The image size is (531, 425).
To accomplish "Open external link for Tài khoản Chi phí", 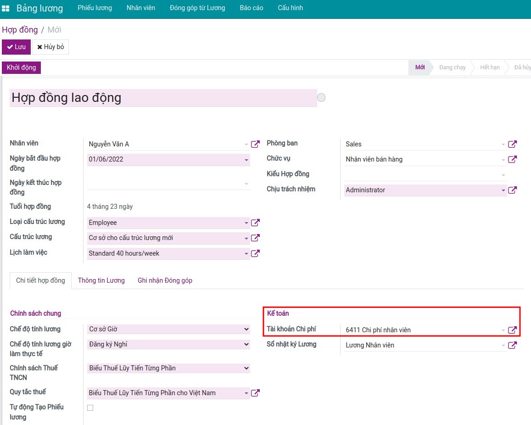I will pyautogui.click(x=512, y=330).
